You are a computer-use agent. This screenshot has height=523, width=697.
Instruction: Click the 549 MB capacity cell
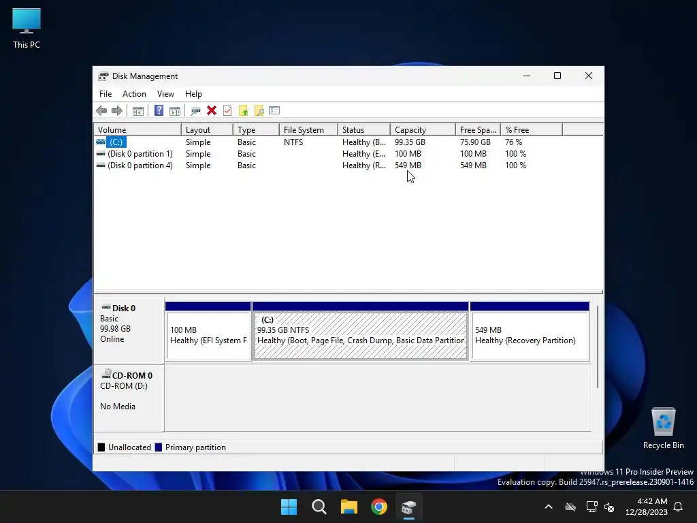[408, 165]
